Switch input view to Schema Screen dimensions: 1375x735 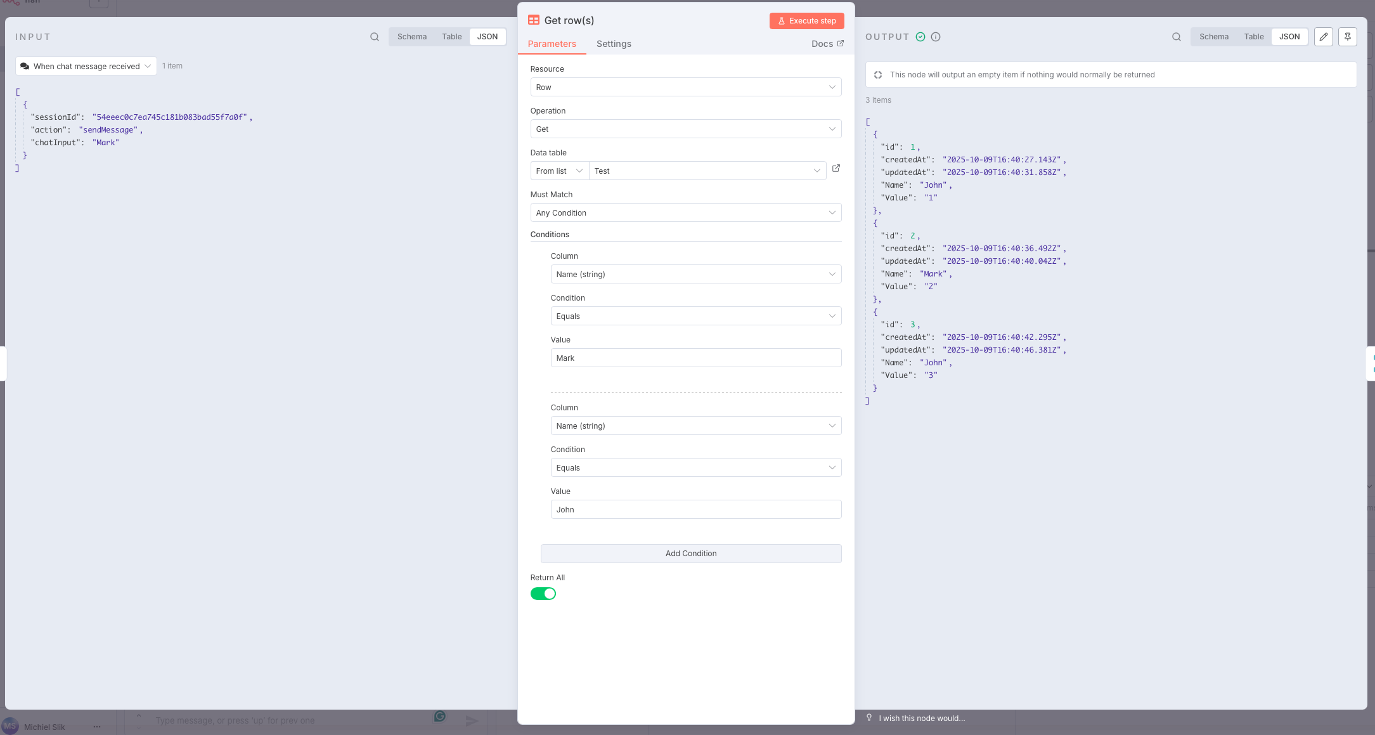pos(411,37)
